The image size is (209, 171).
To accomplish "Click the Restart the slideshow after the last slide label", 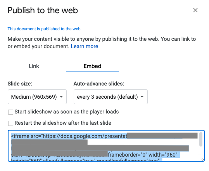I will point(63,123).
